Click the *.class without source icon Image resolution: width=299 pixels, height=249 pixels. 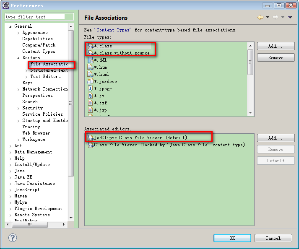click(91, 53)
